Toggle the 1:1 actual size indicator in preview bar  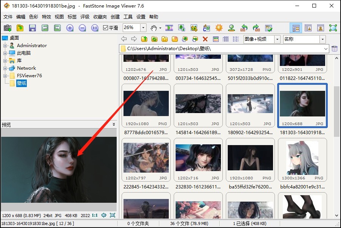click(x=94, y=215)
